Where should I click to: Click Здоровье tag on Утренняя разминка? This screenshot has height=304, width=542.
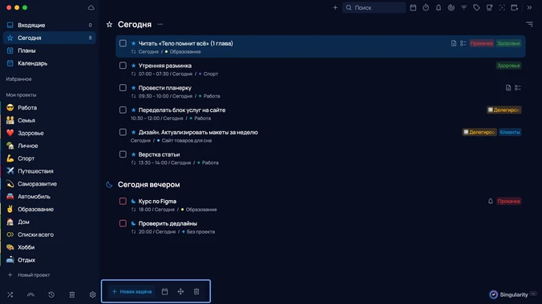508,66
